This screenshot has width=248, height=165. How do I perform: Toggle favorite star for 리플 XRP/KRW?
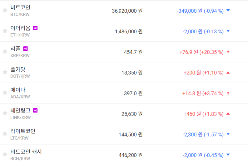[x=5, y=52]
